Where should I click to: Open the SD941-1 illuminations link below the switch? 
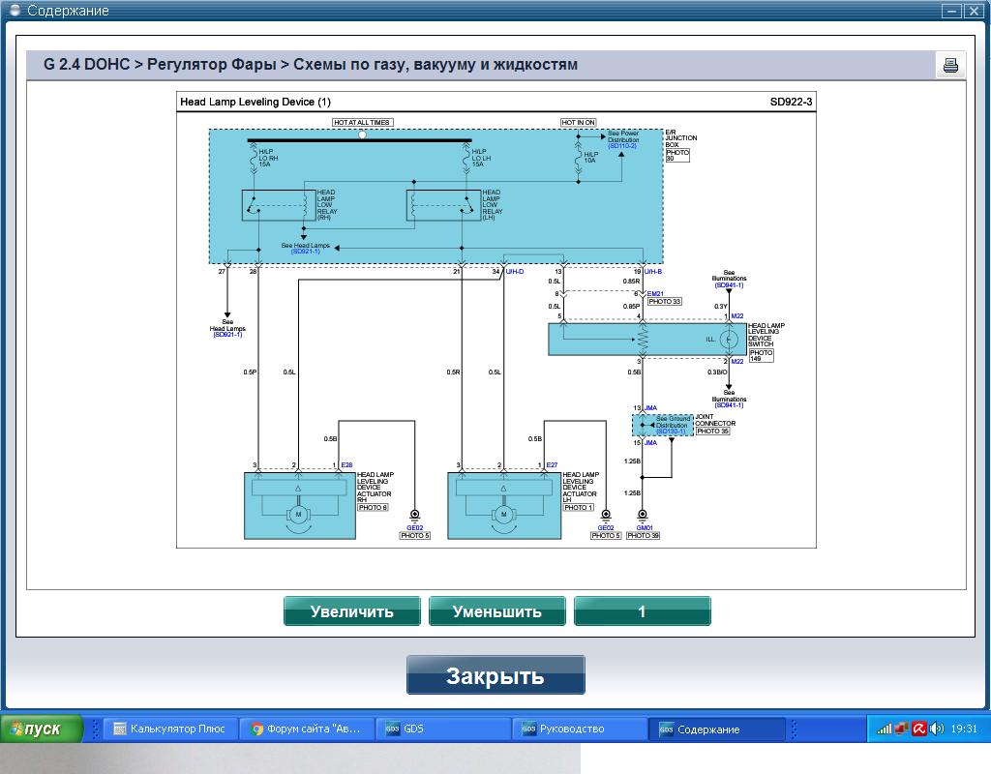coord(729,405)
